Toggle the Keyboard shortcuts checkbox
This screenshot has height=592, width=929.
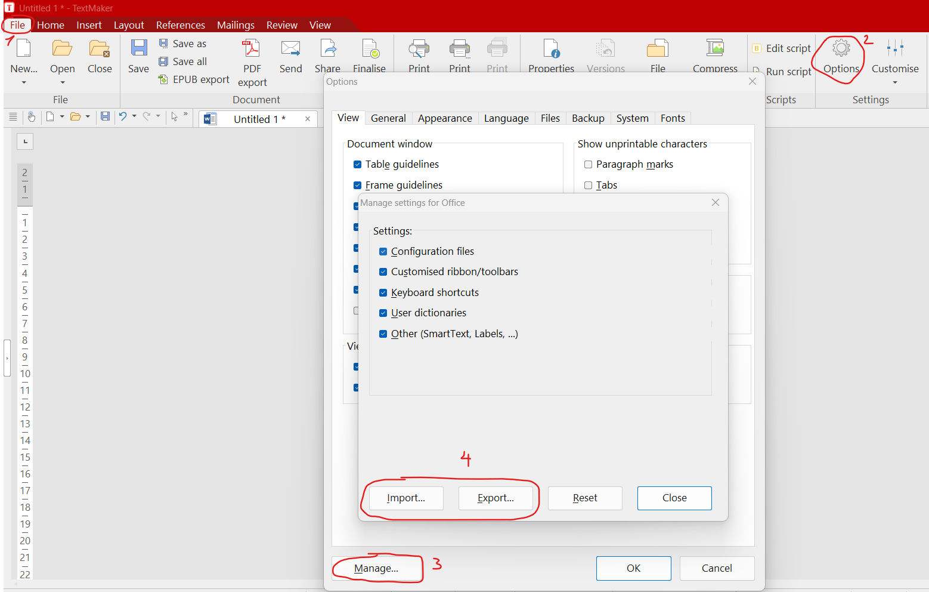coord(383,293)
